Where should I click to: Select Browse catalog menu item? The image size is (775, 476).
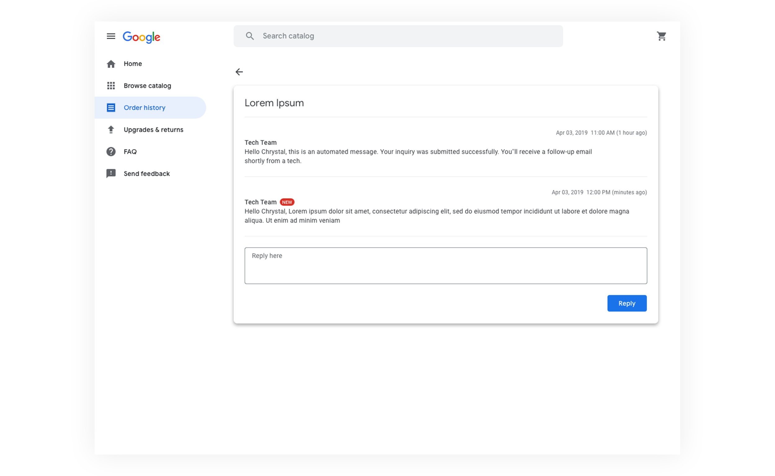coord(147,86)
